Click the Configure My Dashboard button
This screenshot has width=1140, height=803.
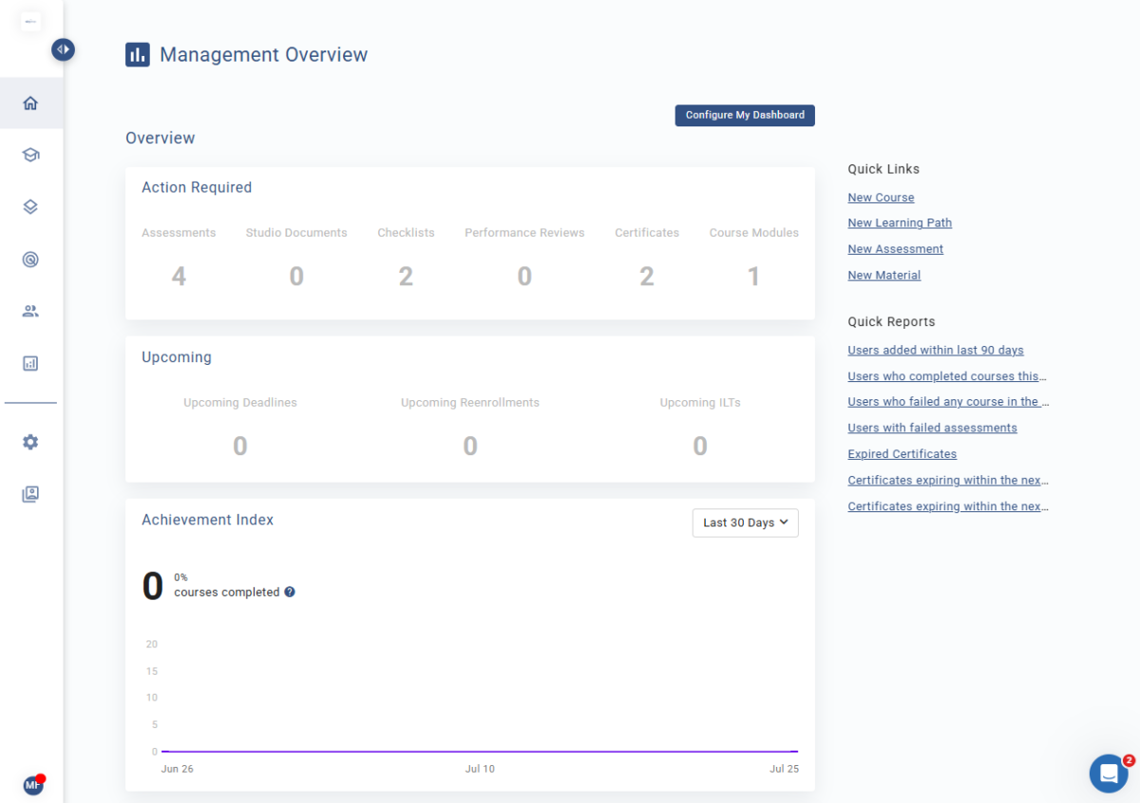tap(745, 115)
